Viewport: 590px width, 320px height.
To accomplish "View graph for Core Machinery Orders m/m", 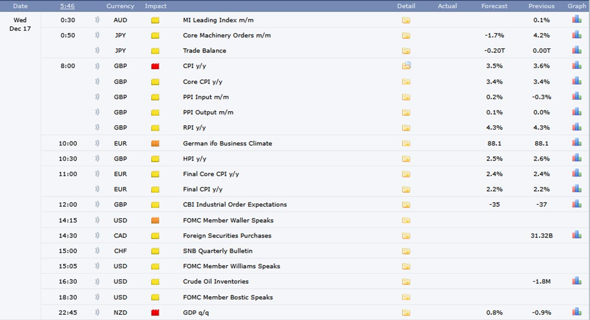I will (x=577, y=35).
